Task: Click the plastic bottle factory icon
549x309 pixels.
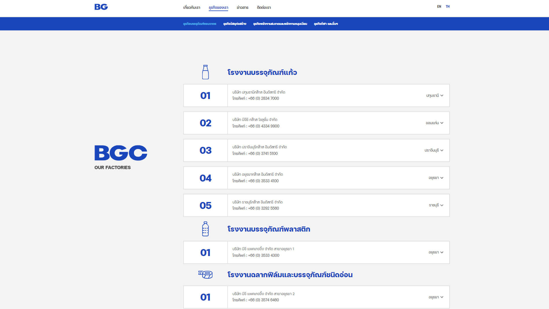Action: tap(205, 229)
